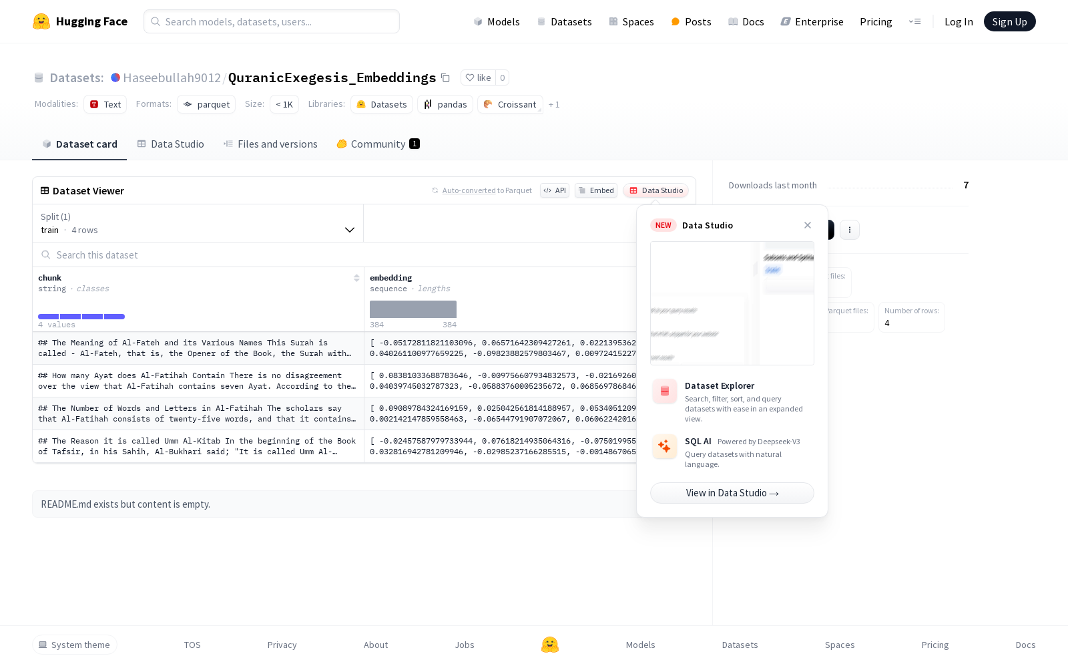Select the 'How many Ayat' chunk row

pos(198,381)
